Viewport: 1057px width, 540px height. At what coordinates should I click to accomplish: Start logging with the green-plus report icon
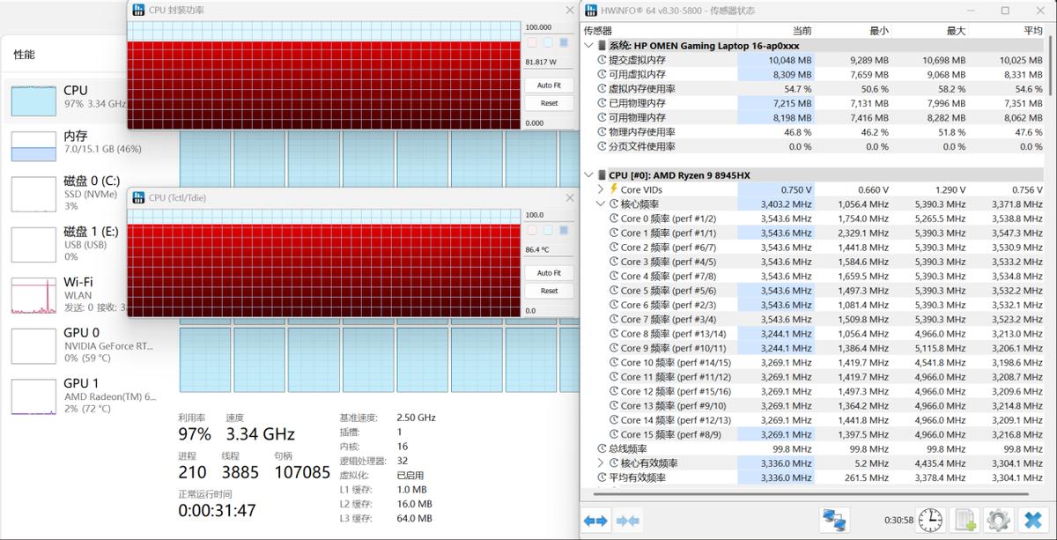click(x=965, y=520)
